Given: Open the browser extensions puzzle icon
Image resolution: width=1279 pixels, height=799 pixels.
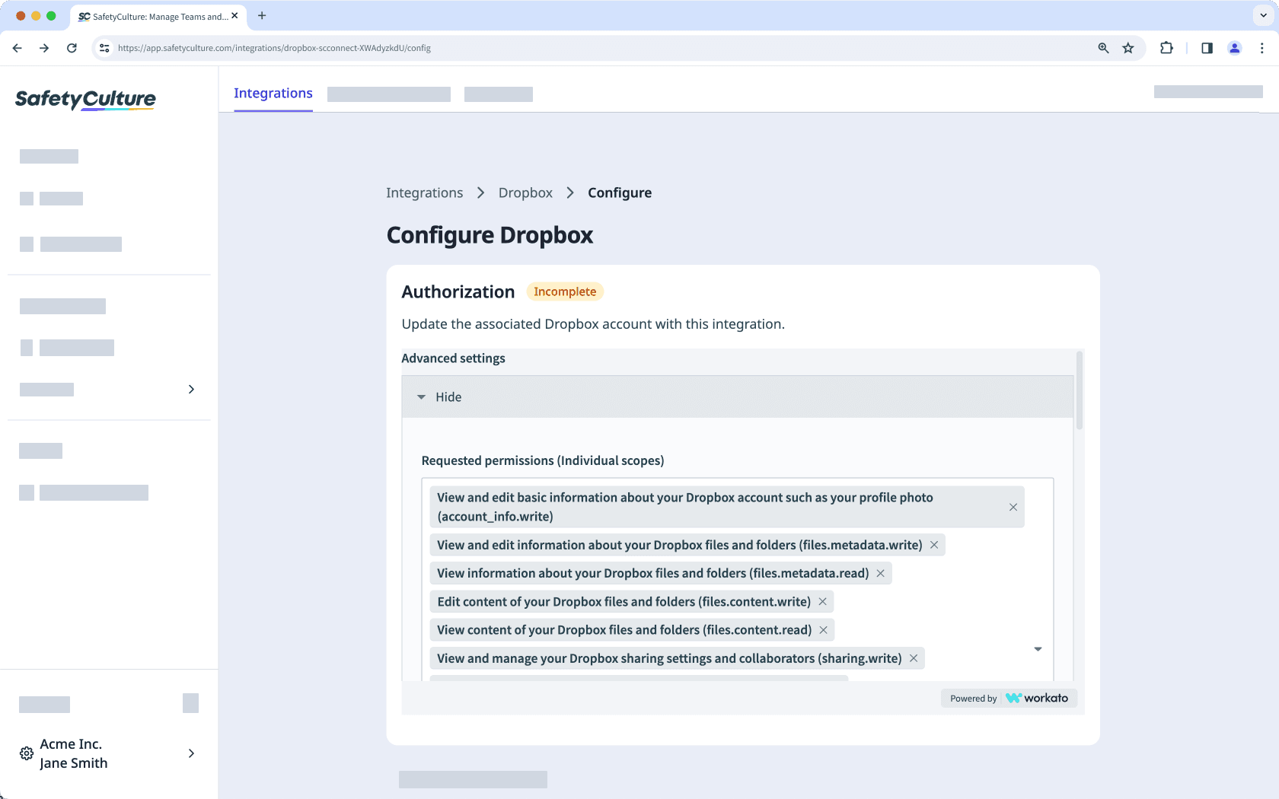Looking at the screenshot, I should [x=1166, y=47].
